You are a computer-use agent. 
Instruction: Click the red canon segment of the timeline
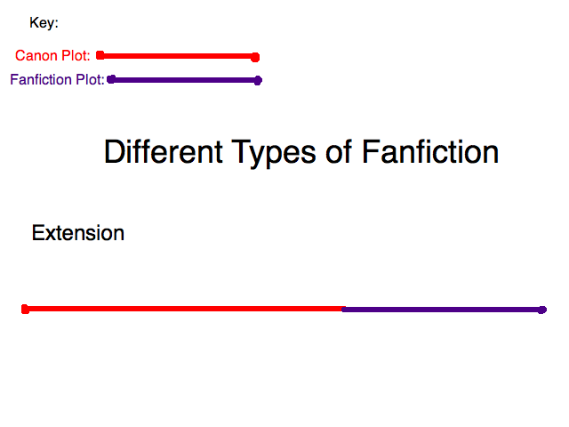pyautogui.click(x=184, y=309)
